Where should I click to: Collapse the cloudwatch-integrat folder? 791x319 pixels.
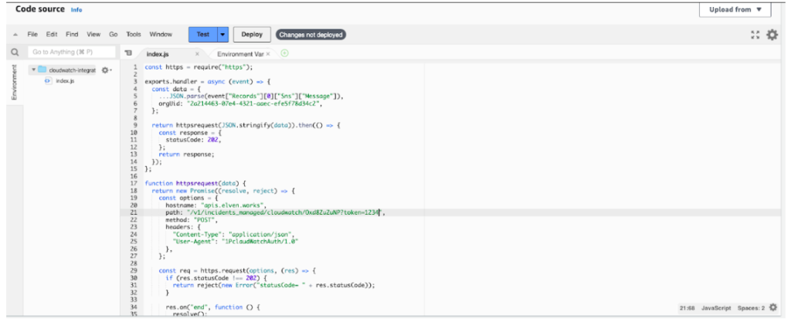pyautogui.click(x=33, y=70)
